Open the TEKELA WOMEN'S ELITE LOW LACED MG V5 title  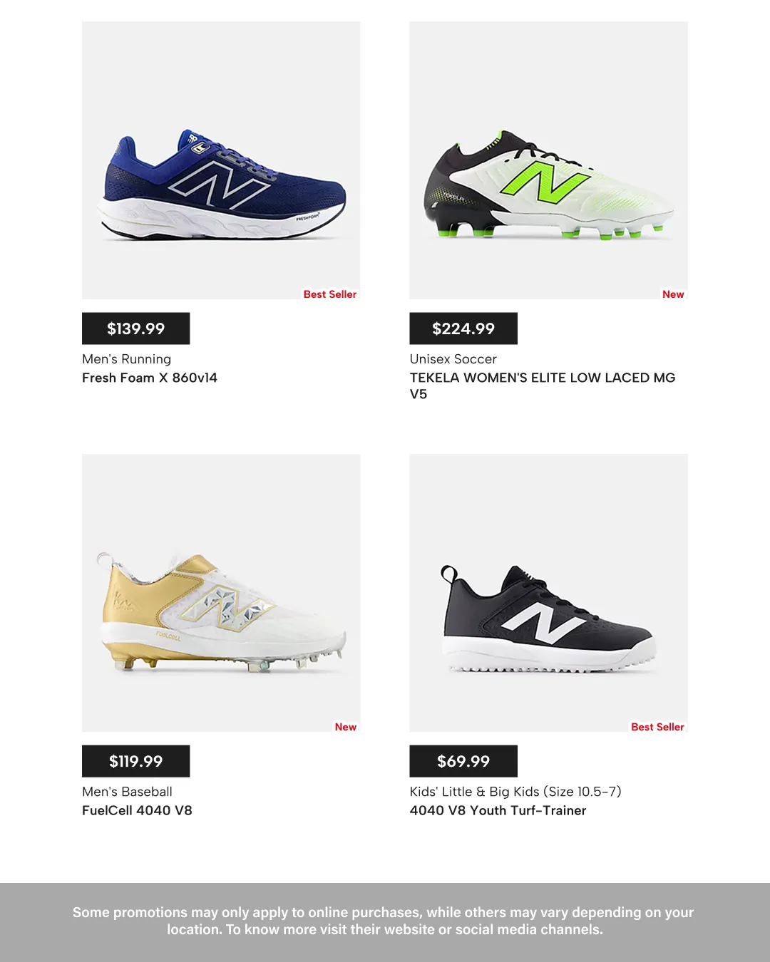tap(543, 386)
